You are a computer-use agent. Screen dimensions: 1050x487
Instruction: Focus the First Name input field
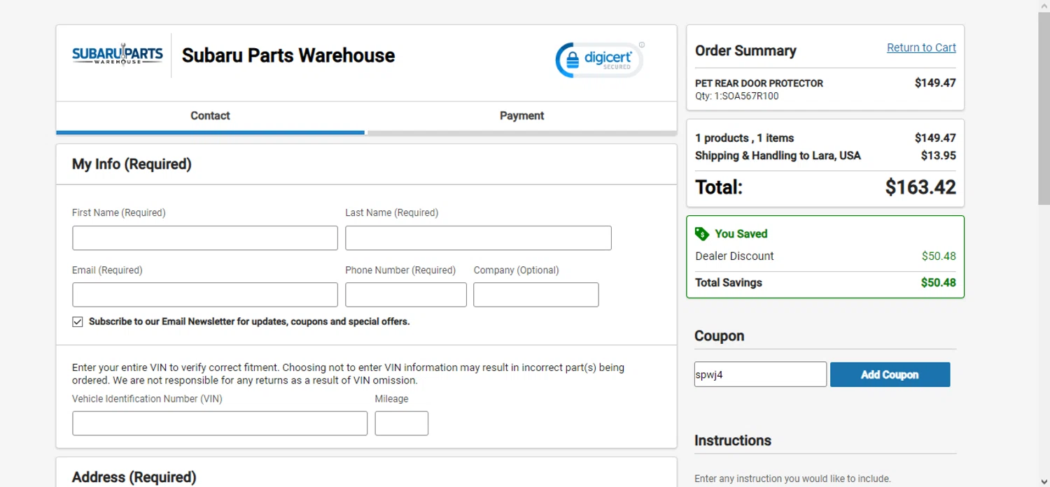point(205,238)
